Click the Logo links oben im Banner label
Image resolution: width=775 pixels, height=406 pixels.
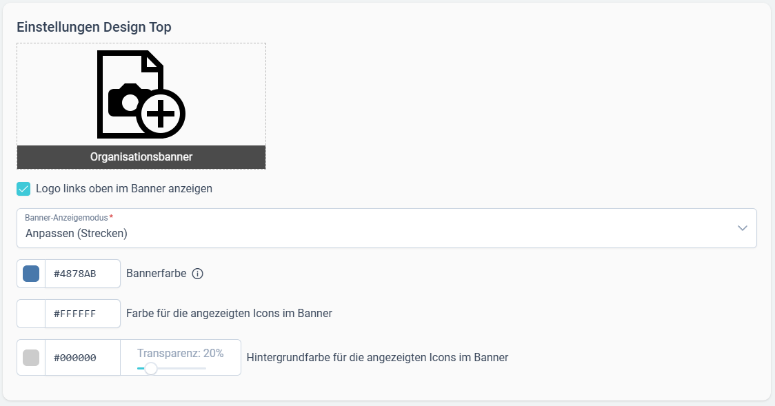[x=124, y=189]
